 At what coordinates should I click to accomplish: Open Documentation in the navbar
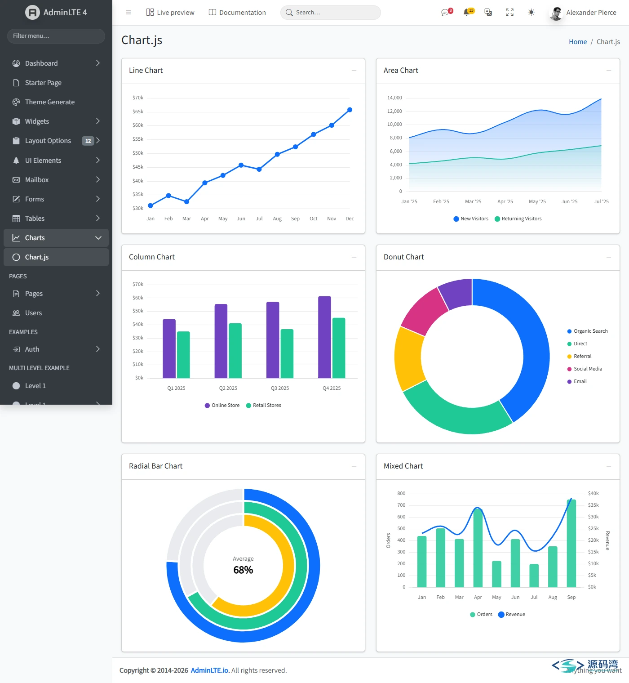pyautogui.click(x=237, y=13)
